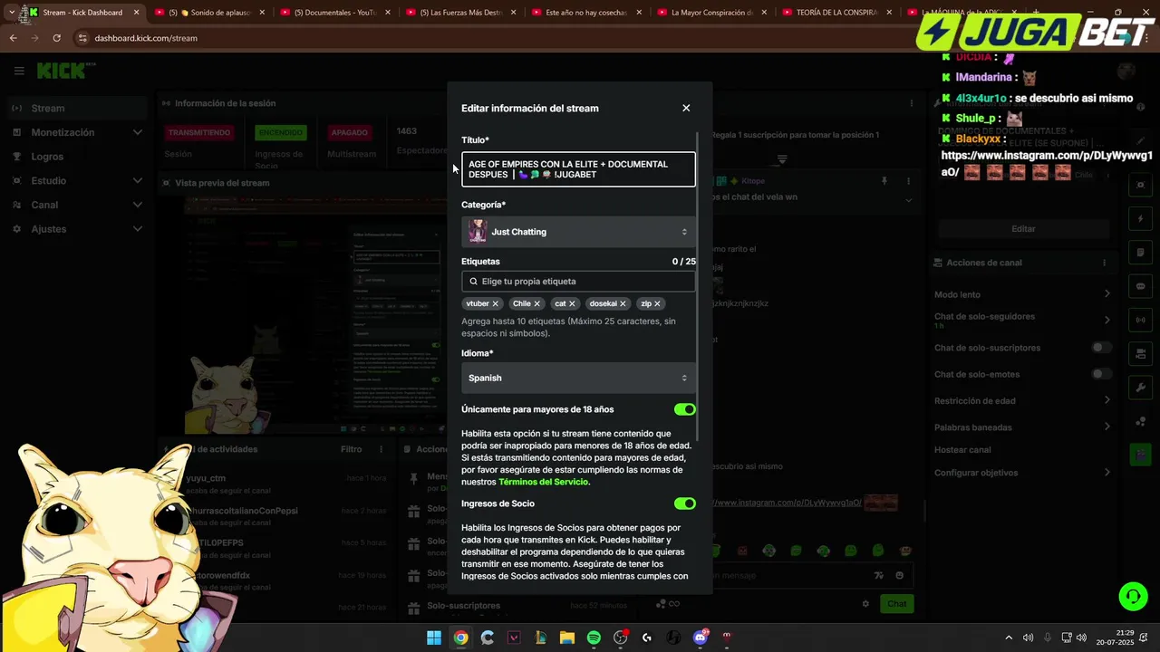Image resolution: width=1160 pixels, height=652 pixels.
Task: Open the Windows Start menu
Action: pos(433,638)
